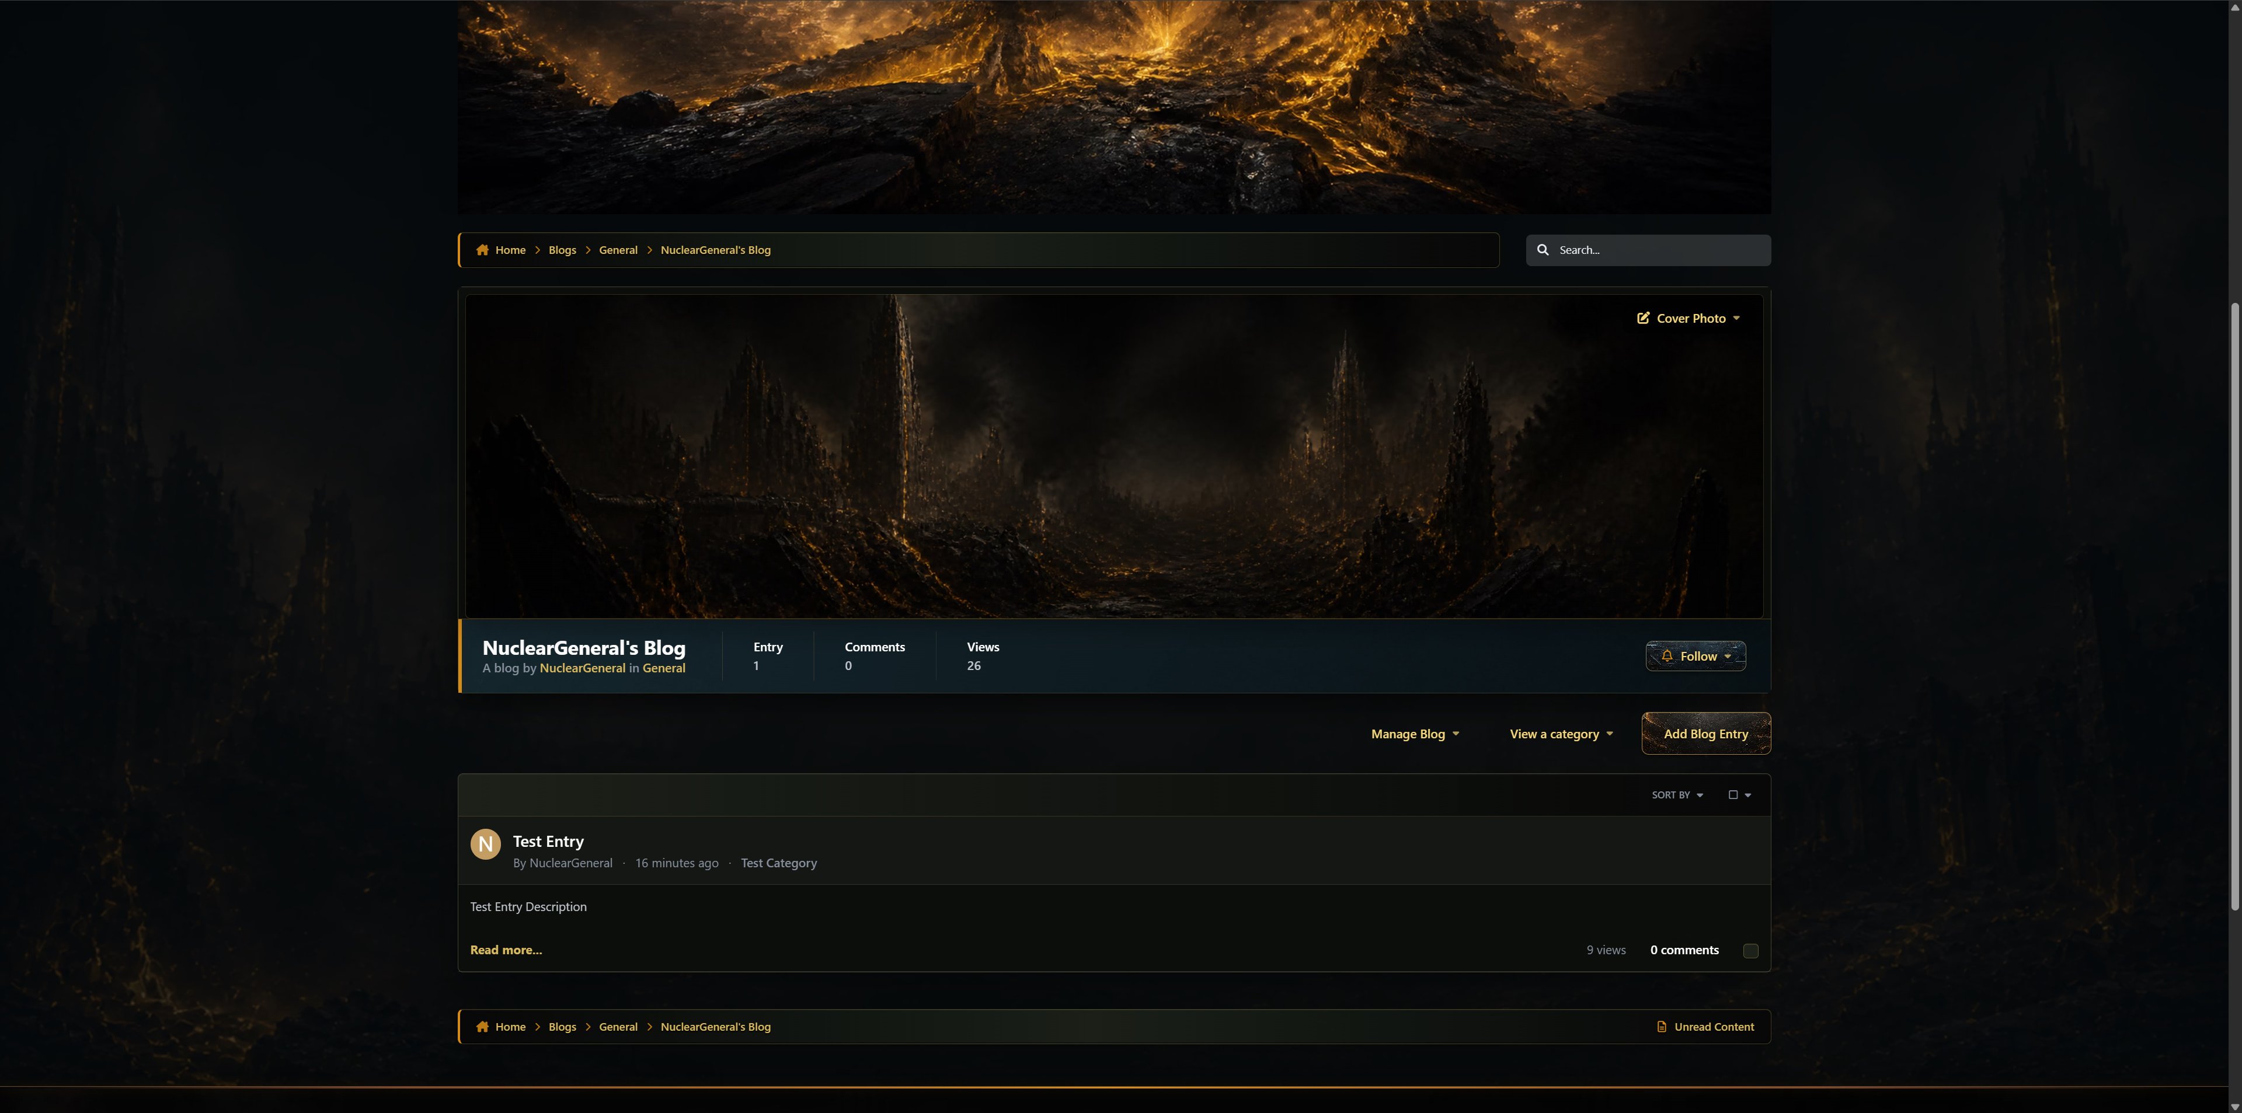The height and width of the screenshot is (1113, 2242).
Task: Go to Blogs in top breadcrumb
Action: tap(562, 250)
